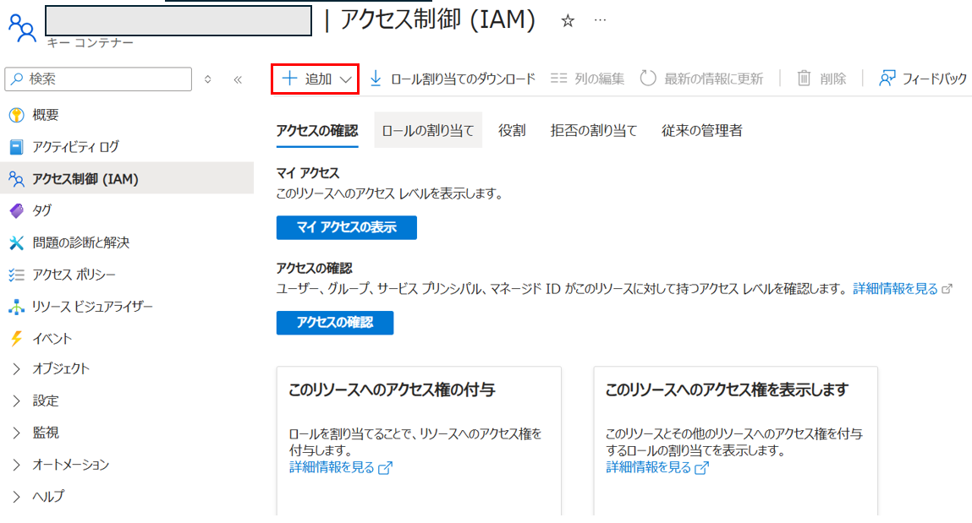Click the アクティビティ ログ icon
Image resolution: width=972 pixels, height=523 pixels.
tap(17, 147)
